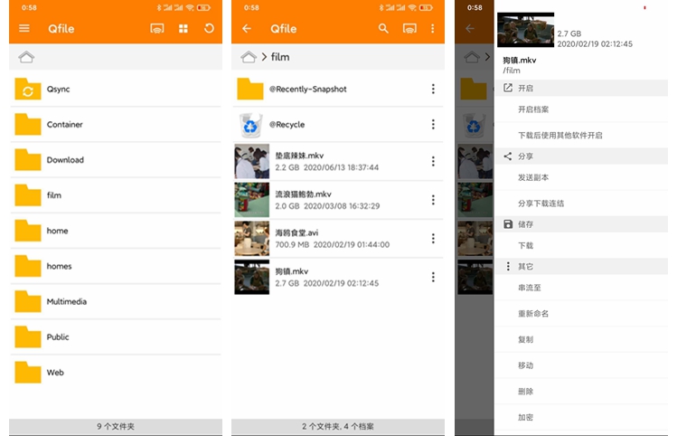
Task: Choose 分享下载连结 menu entry
Action: [x=580, y=204]
